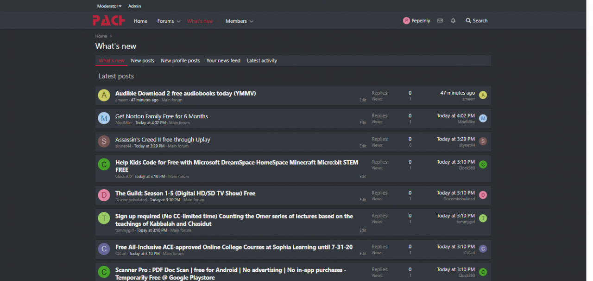Expand the Members menu arrow
593x281 pixels.
[x=252, y=21]
